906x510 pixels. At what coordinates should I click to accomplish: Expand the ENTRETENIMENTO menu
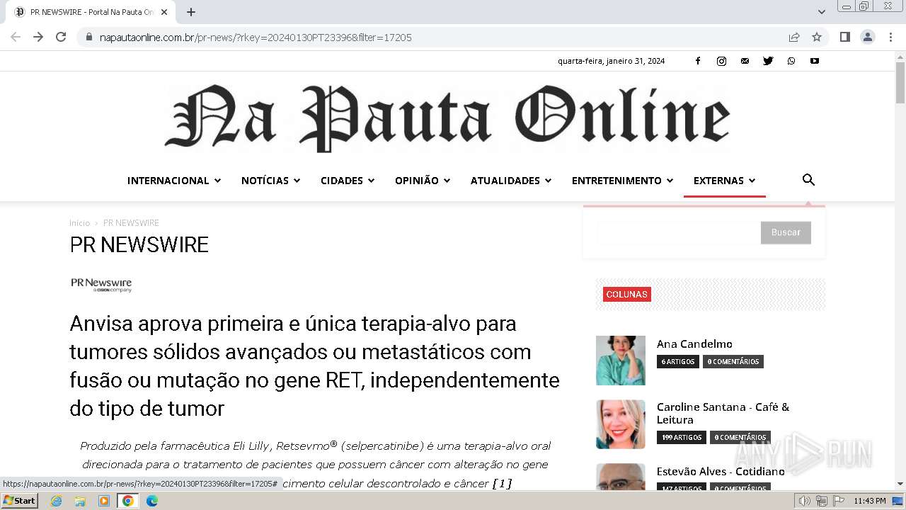[x=622, y=181]
